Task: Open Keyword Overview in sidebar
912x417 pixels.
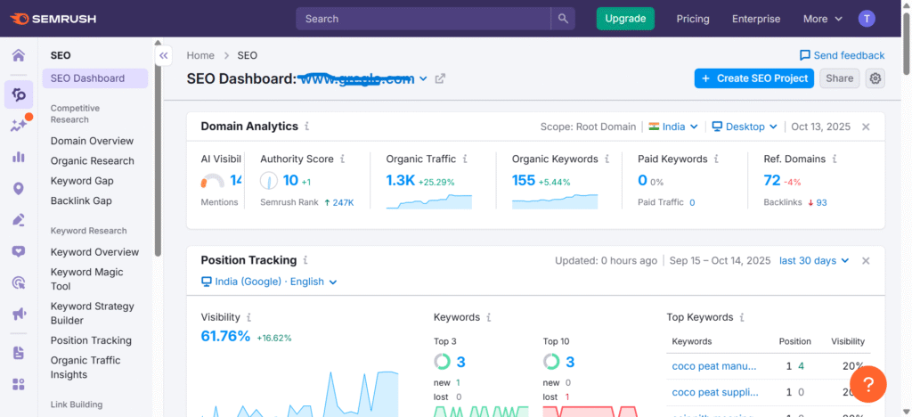Action: pyautogui.click(x=94, y=252)
